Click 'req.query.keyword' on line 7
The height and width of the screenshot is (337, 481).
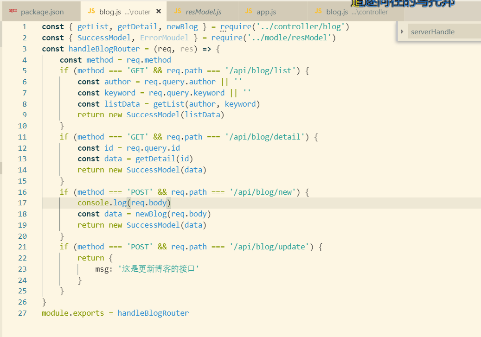[187, 93]
